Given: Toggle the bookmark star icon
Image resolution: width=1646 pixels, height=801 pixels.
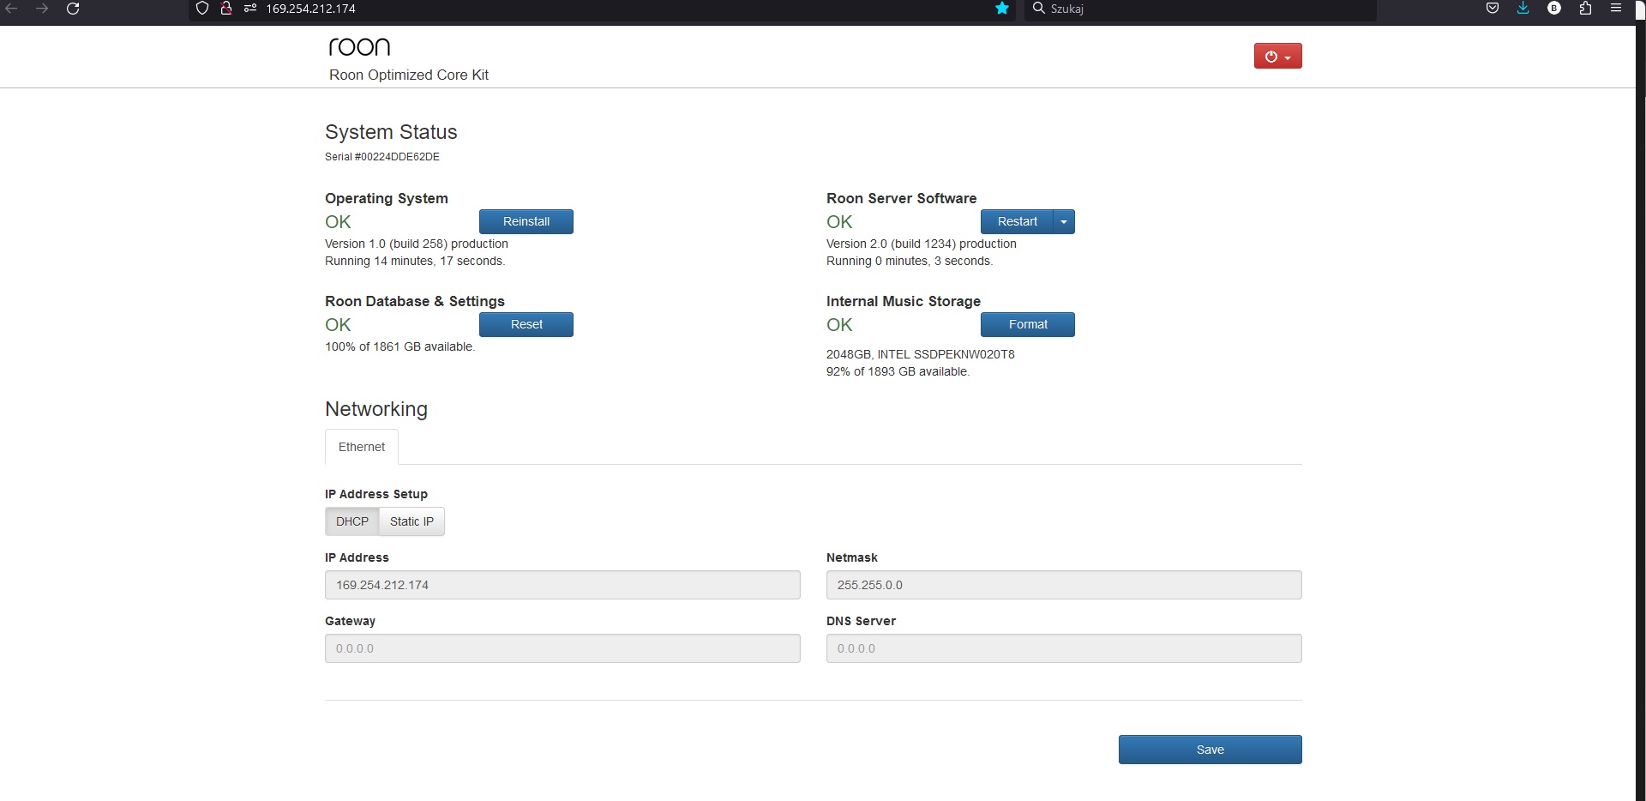Looking at the screenshot, I should 1002,9.
